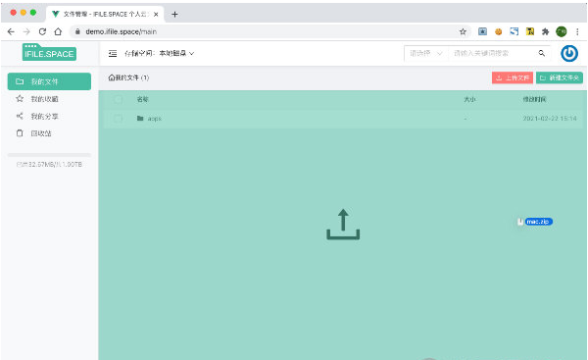Bookmark this page with star icon

coord(463,32)
